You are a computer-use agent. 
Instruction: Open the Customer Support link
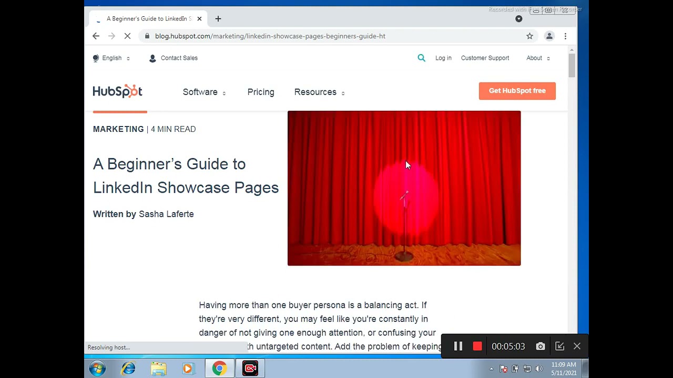[485, 58]
